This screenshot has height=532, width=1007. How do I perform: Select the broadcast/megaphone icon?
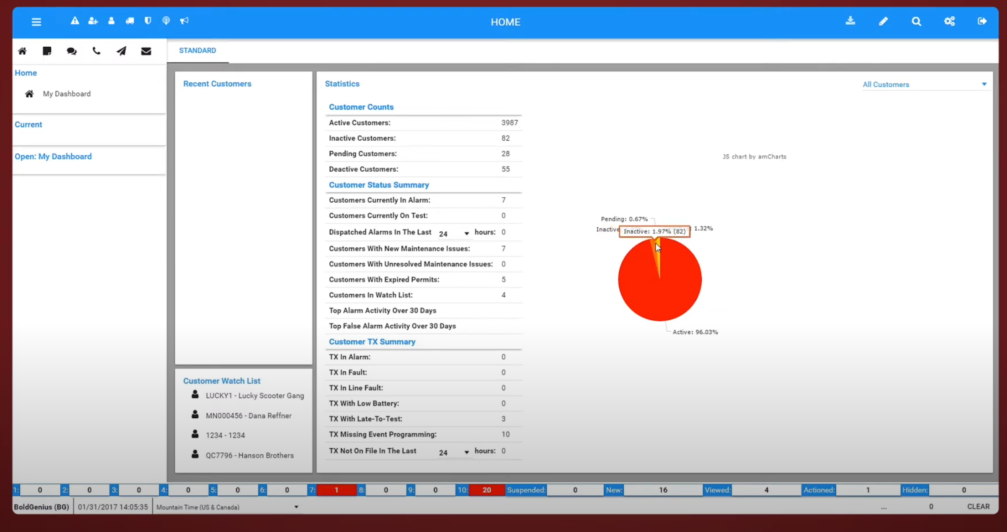tap(184, 21)
